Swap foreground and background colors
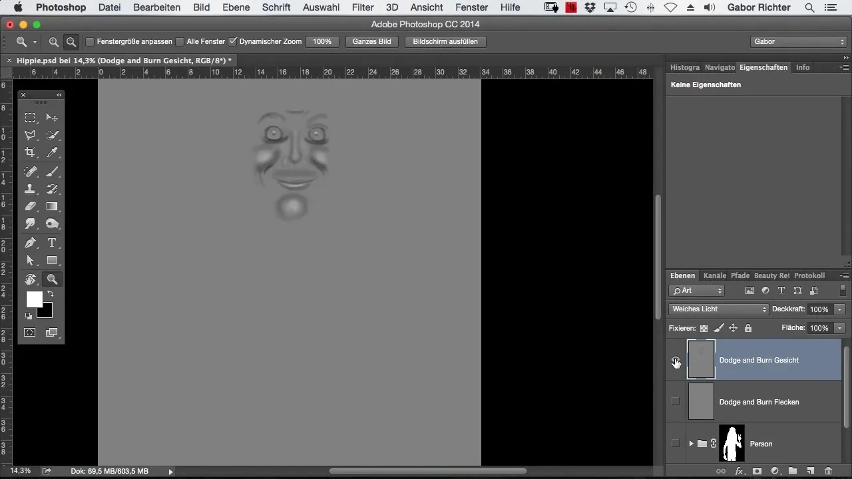This screenshot has width=852, height=479. point(50,293)
